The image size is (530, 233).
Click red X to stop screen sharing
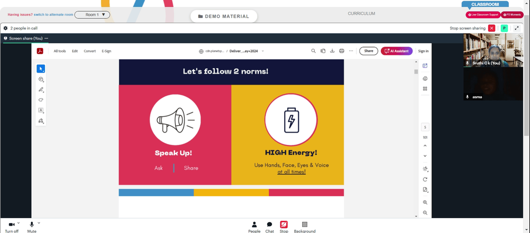tap(492, 29)
